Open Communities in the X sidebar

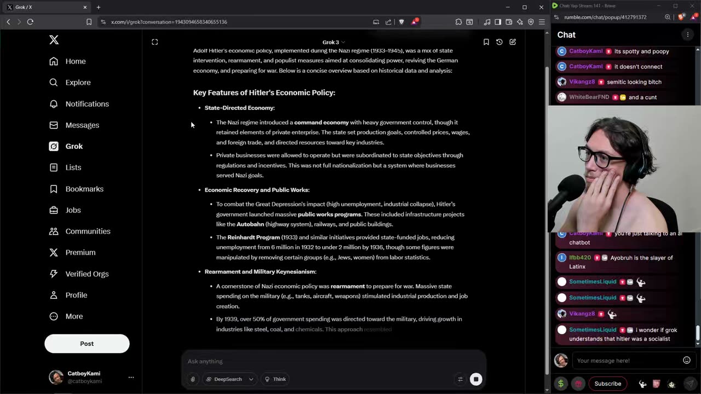[79, 231]
